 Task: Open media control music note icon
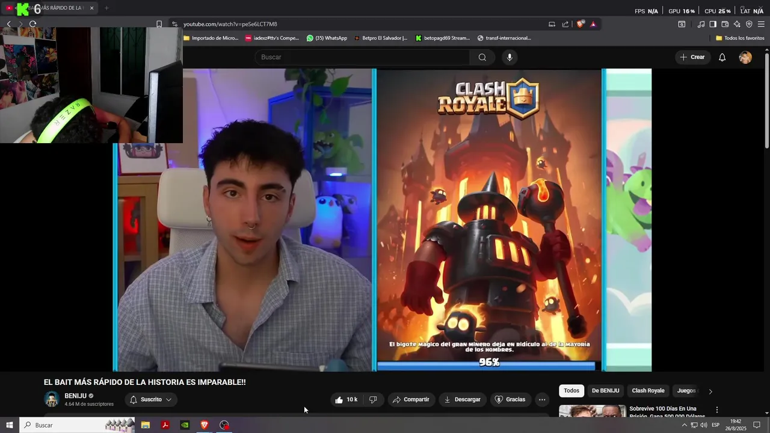click(701, 24)
